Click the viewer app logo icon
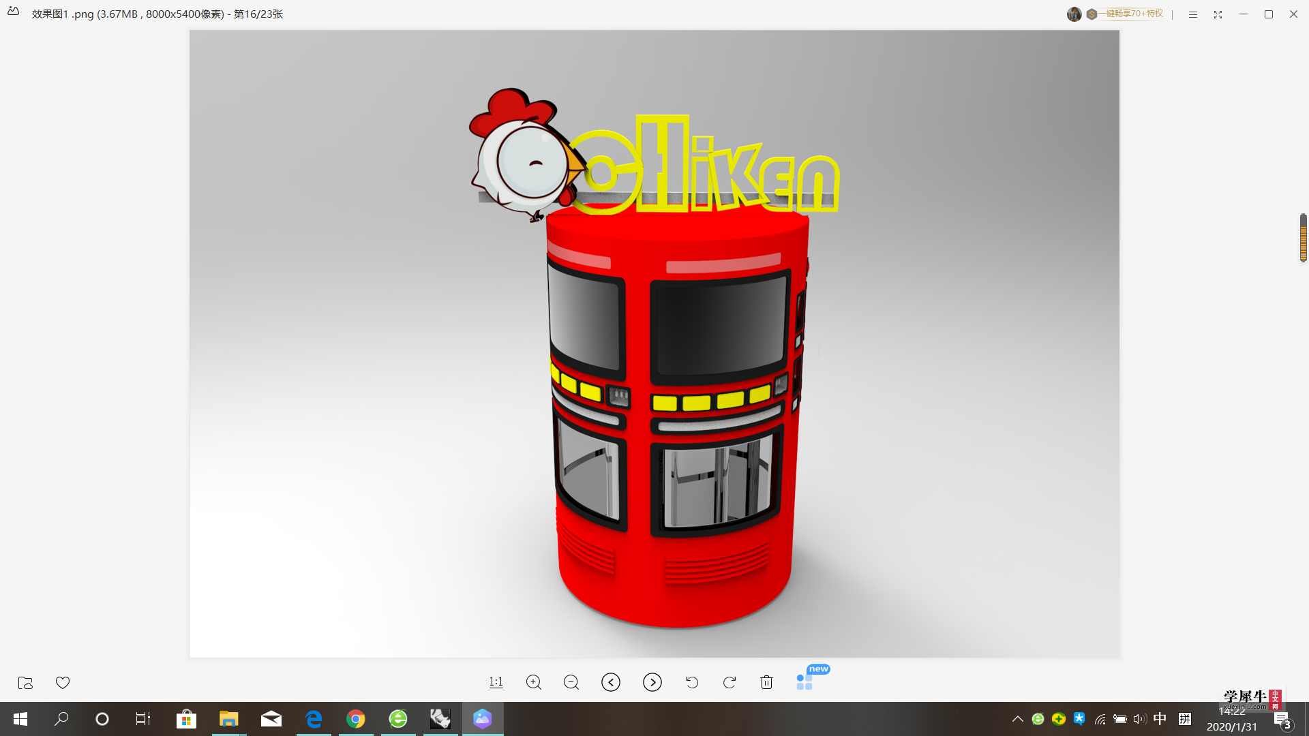Viewport: 1309px width, 736px height. (14, 12)
